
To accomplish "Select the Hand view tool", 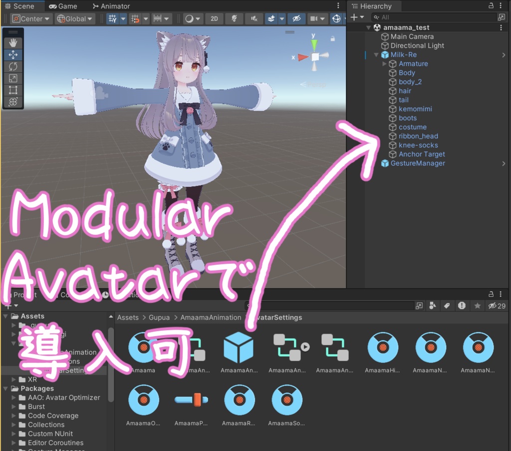I will click(13, 43).
